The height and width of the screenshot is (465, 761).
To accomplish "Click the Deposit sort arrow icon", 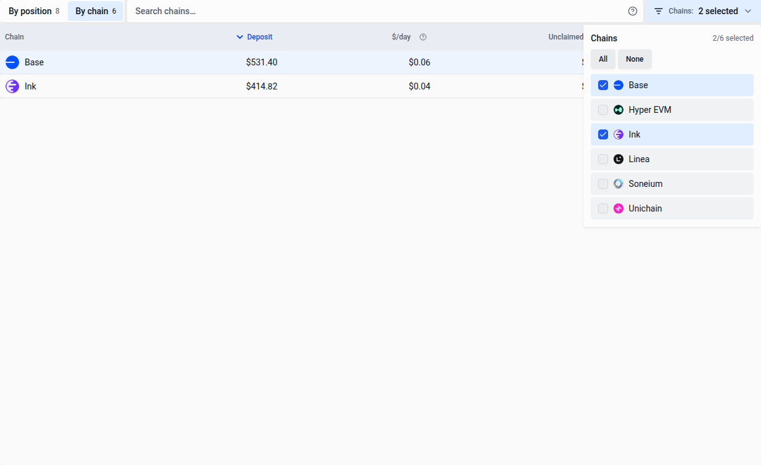I will [x=240, y=37].
